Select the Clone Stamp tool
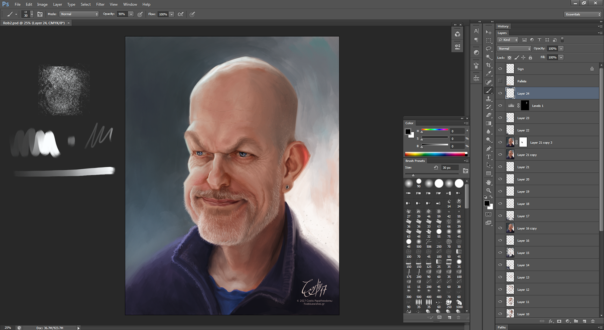The height and width of the screenshot is (330, 604). 488,99
